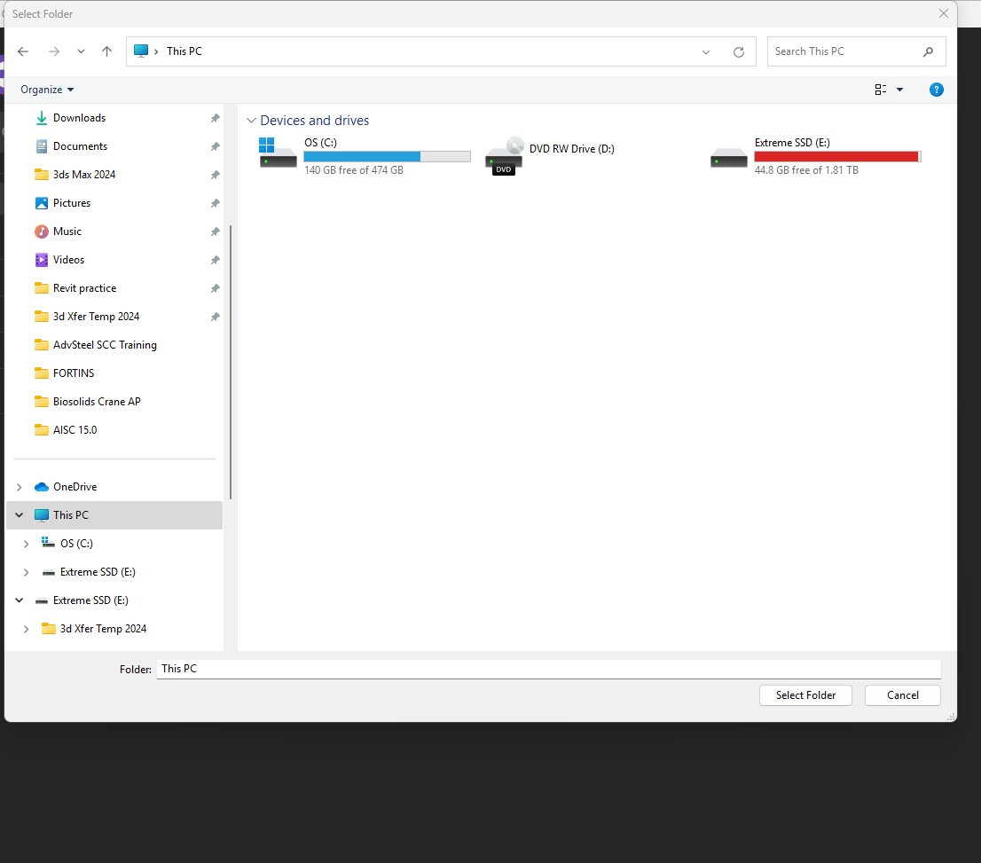Expand OS (C:) tree node
Viewport: 981px width, 863px height.
[x=27, y=544]
